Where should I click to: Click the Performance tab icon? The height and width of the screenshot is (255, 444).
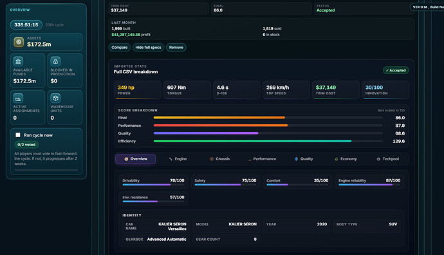pos(249,159)
